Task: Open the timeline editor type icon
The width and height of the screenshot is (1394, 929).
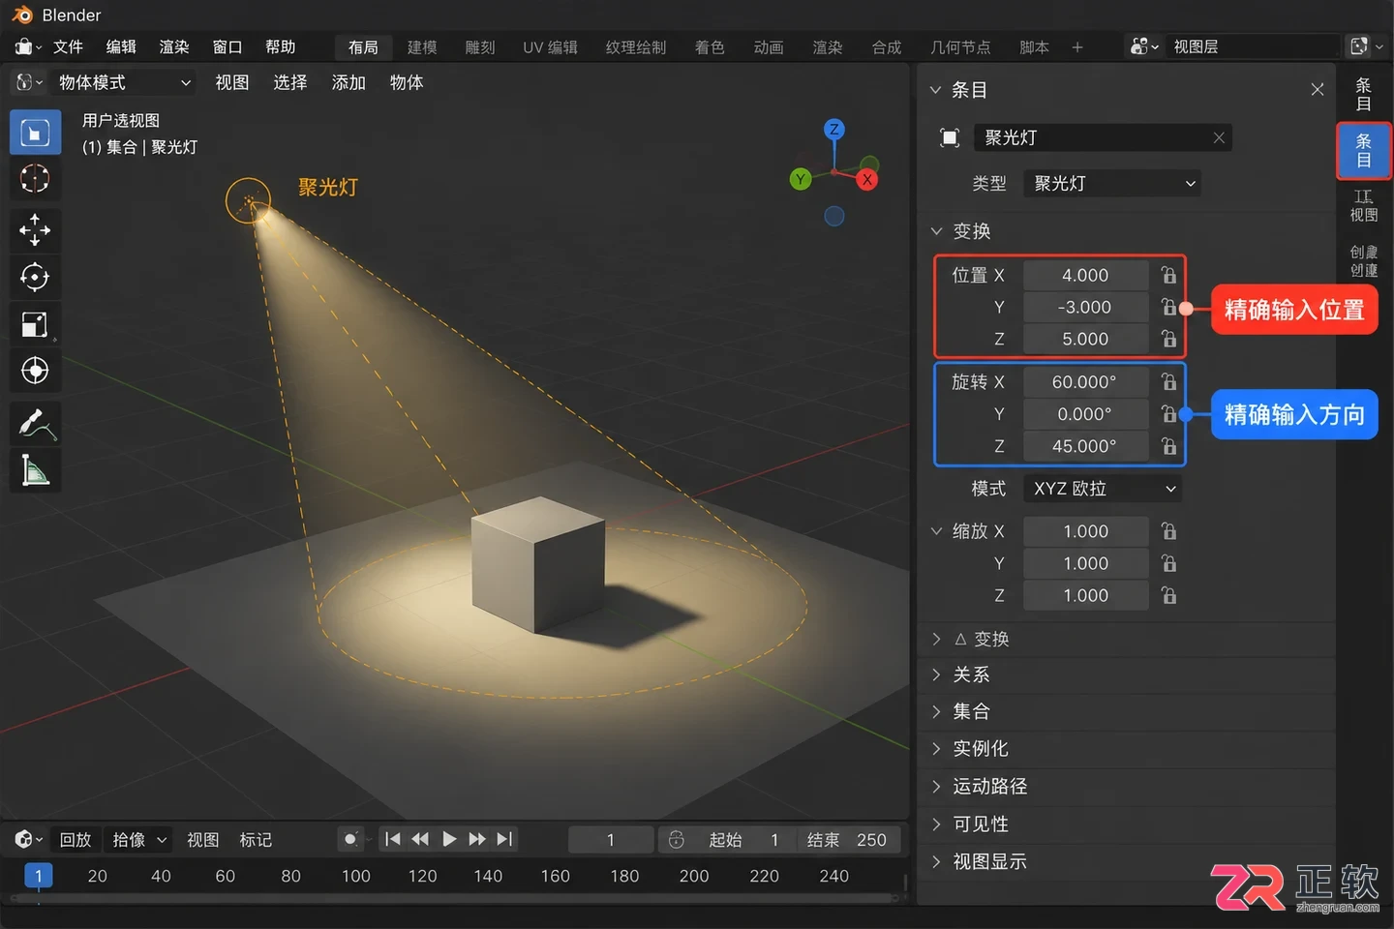Action: click(x=28, y=839)
